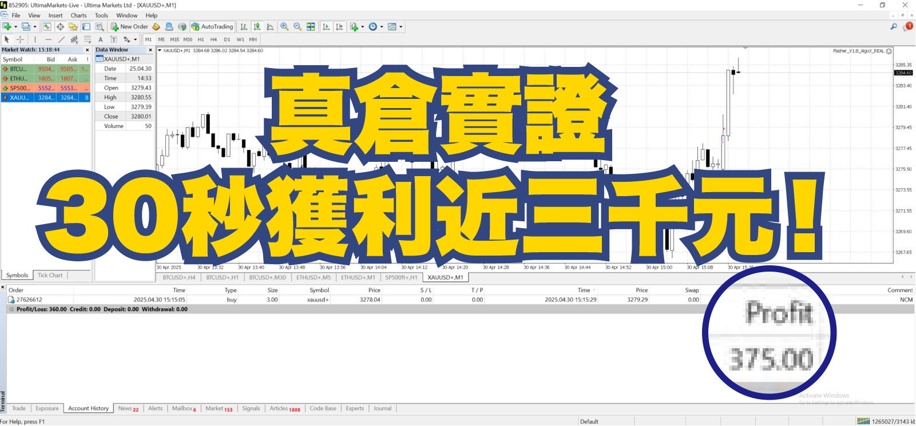Toggle Chart Shift icon
Screen dimensions: 916x426
(339, 26)
